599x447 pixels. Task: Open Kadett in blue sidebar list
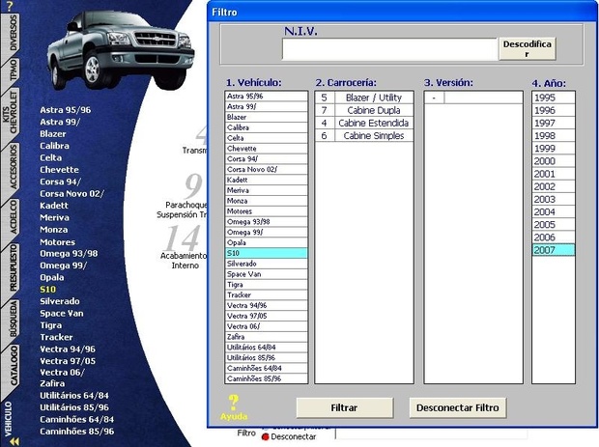point(54,206)
